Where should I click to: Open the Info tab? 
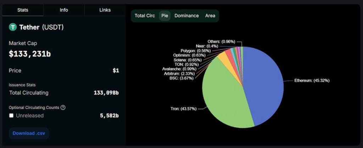click(x=64, y=10)
